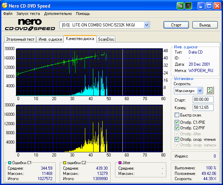Enable the Быстр.скан. checkbox
Screen dimensions: 223x185
point(177,115)
